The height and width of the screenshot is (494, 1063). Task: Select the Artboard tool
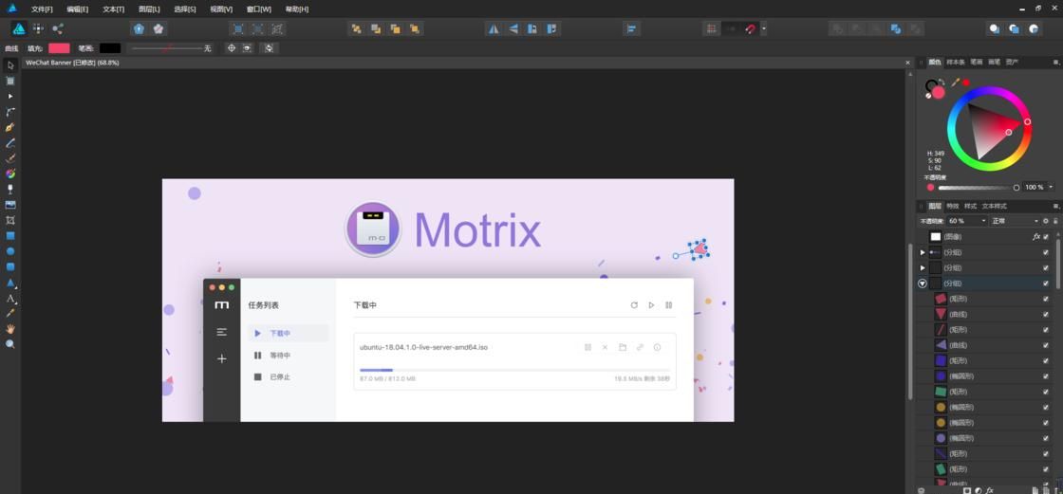(x=10, y=81)
